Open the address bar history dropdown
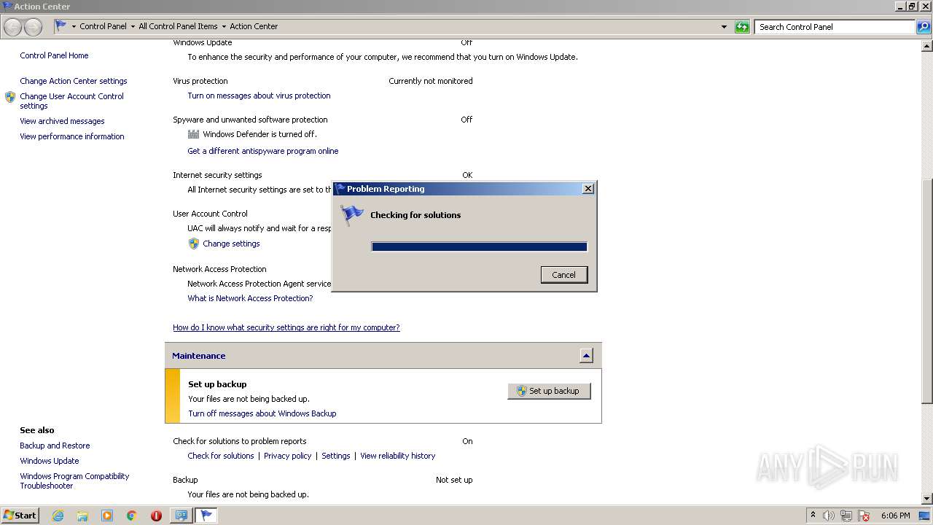 (x=724, y=27)
